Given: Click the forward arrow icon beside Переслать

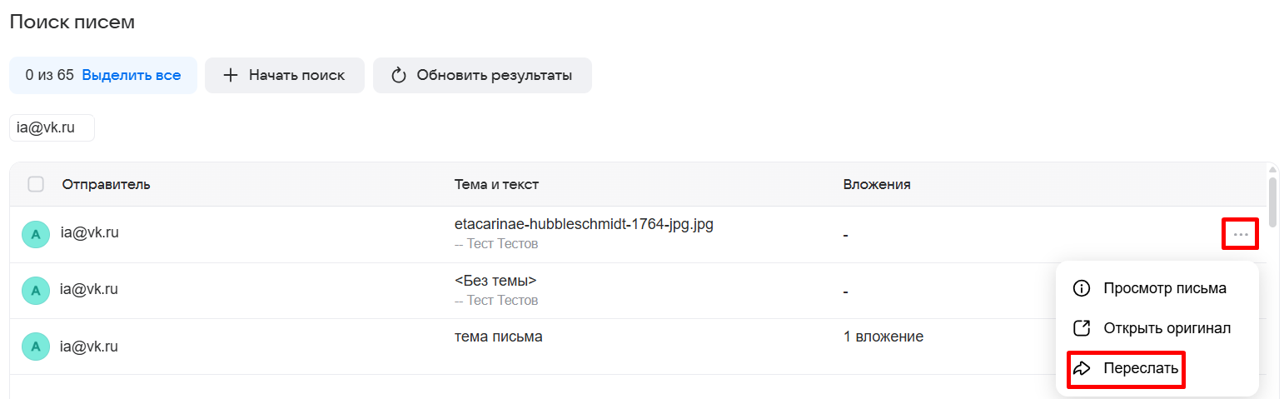Looking at the screenshot, I should tap(1082, 368).
